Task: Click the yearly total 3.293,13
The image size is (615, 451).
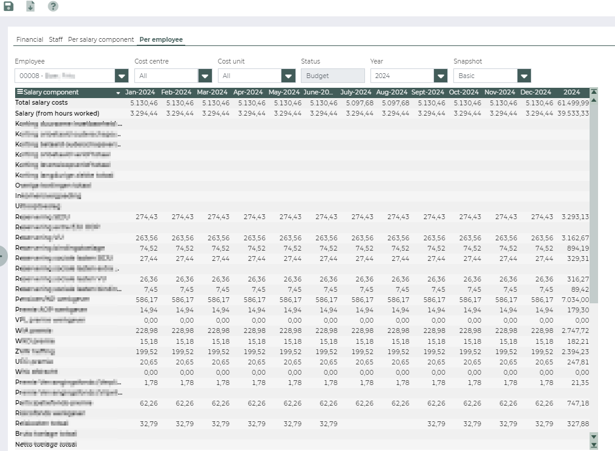Action: (575, 217)
